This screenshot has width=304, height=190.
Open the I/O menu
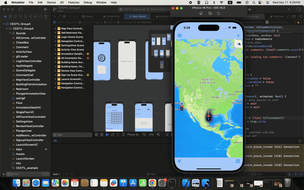[62, 2]
